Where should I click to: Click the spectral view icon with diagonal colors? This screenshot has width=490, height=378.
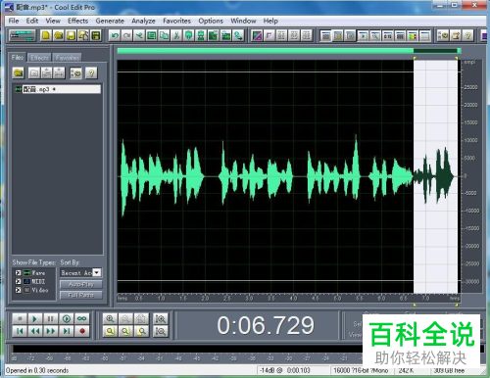[x=257, y=35]
